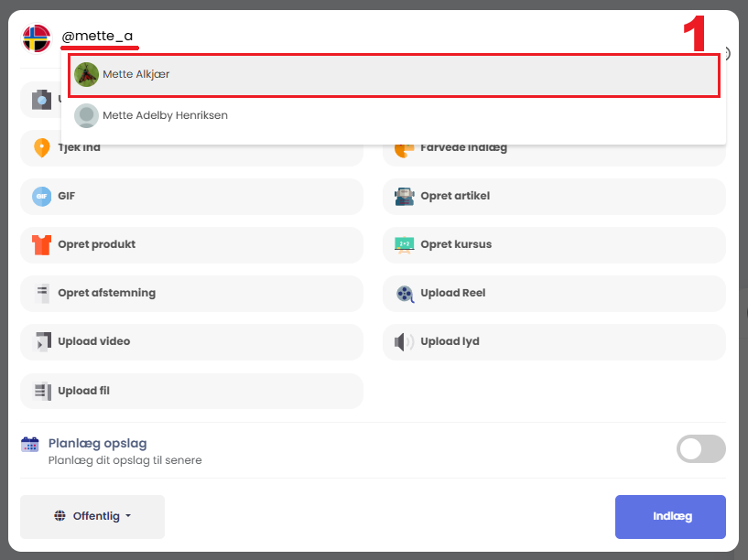Click the Opret afstemning poll icon
The height and width of the screenshot is (560, 748).
41,294
